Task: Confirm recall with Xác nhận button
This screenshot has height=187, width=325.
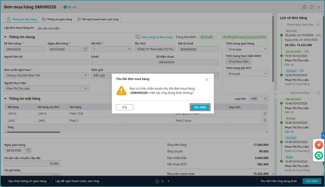Action: point(200,107)
